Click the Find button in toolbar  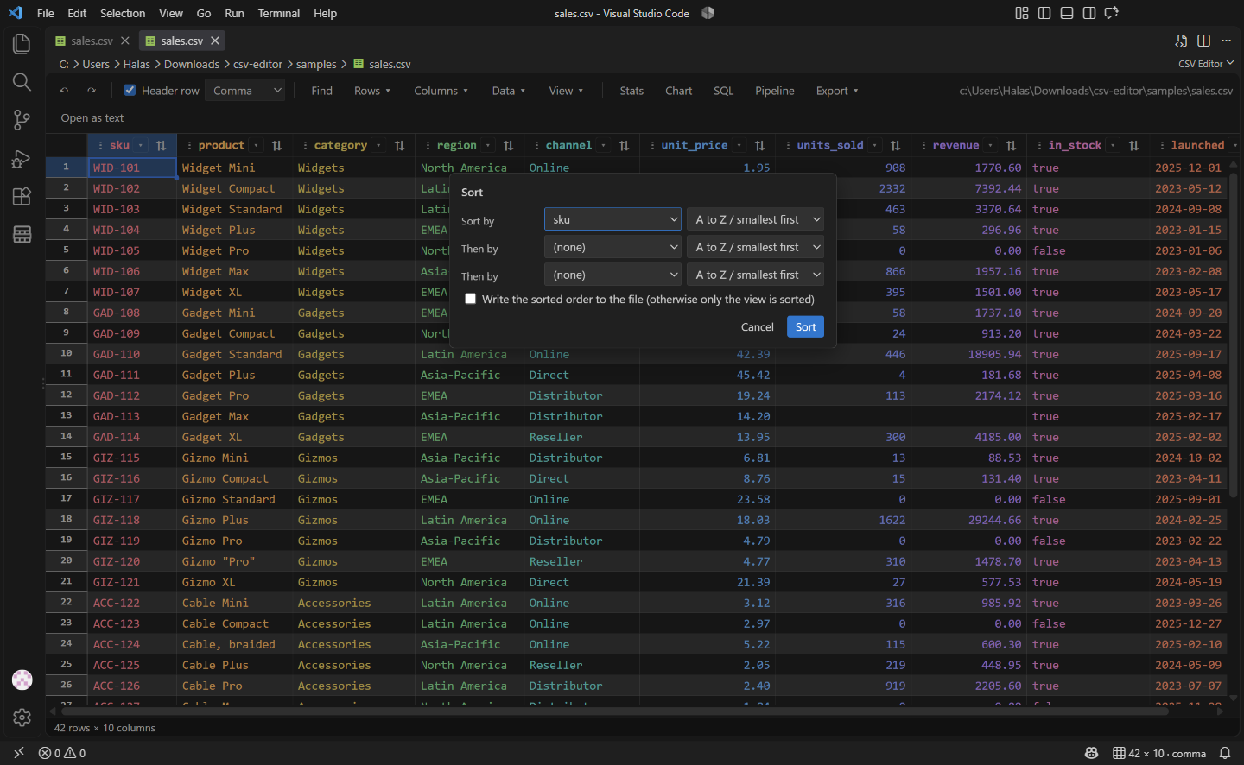321,91
